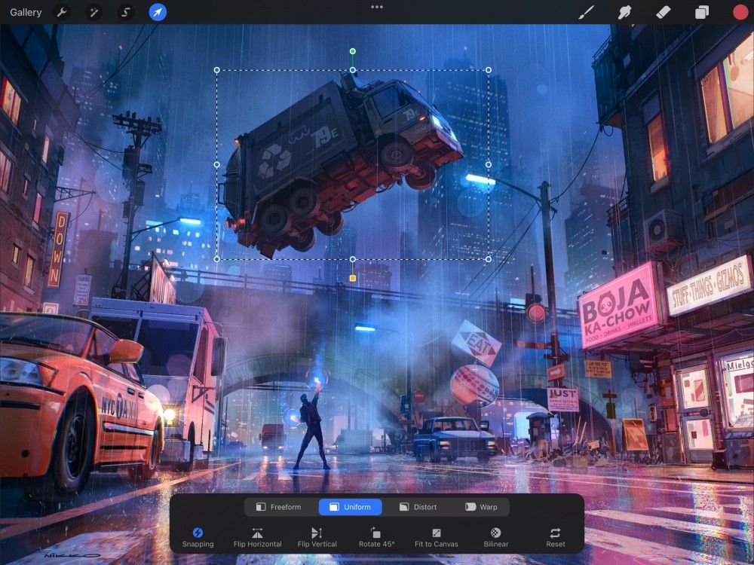754x565 pixels.
Task: Select the Distort transform tab
Action: click(x=418, y=507)
